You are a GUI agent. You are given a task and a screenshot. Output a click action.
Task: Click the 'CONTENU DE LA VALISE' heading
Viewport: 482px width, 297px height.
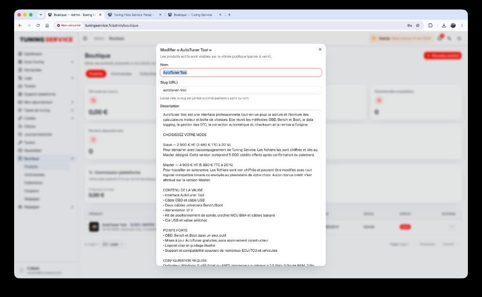[x=183, y=190]
